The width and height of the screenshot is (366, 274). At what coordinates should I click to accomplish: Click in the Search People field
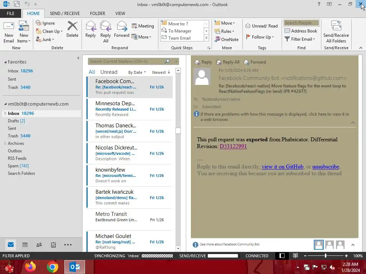(301, 23)
